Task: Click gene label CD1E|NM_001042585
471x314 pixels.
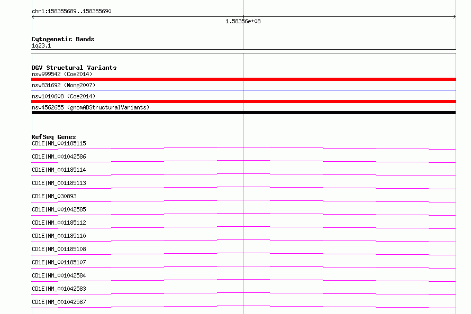Action: [x=59, y=209]
